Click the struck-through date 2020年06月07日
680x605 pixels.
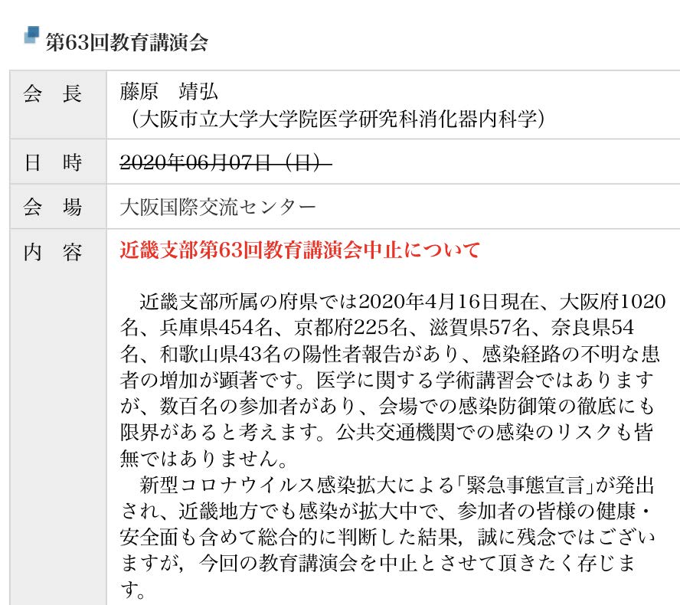[226, 162]
